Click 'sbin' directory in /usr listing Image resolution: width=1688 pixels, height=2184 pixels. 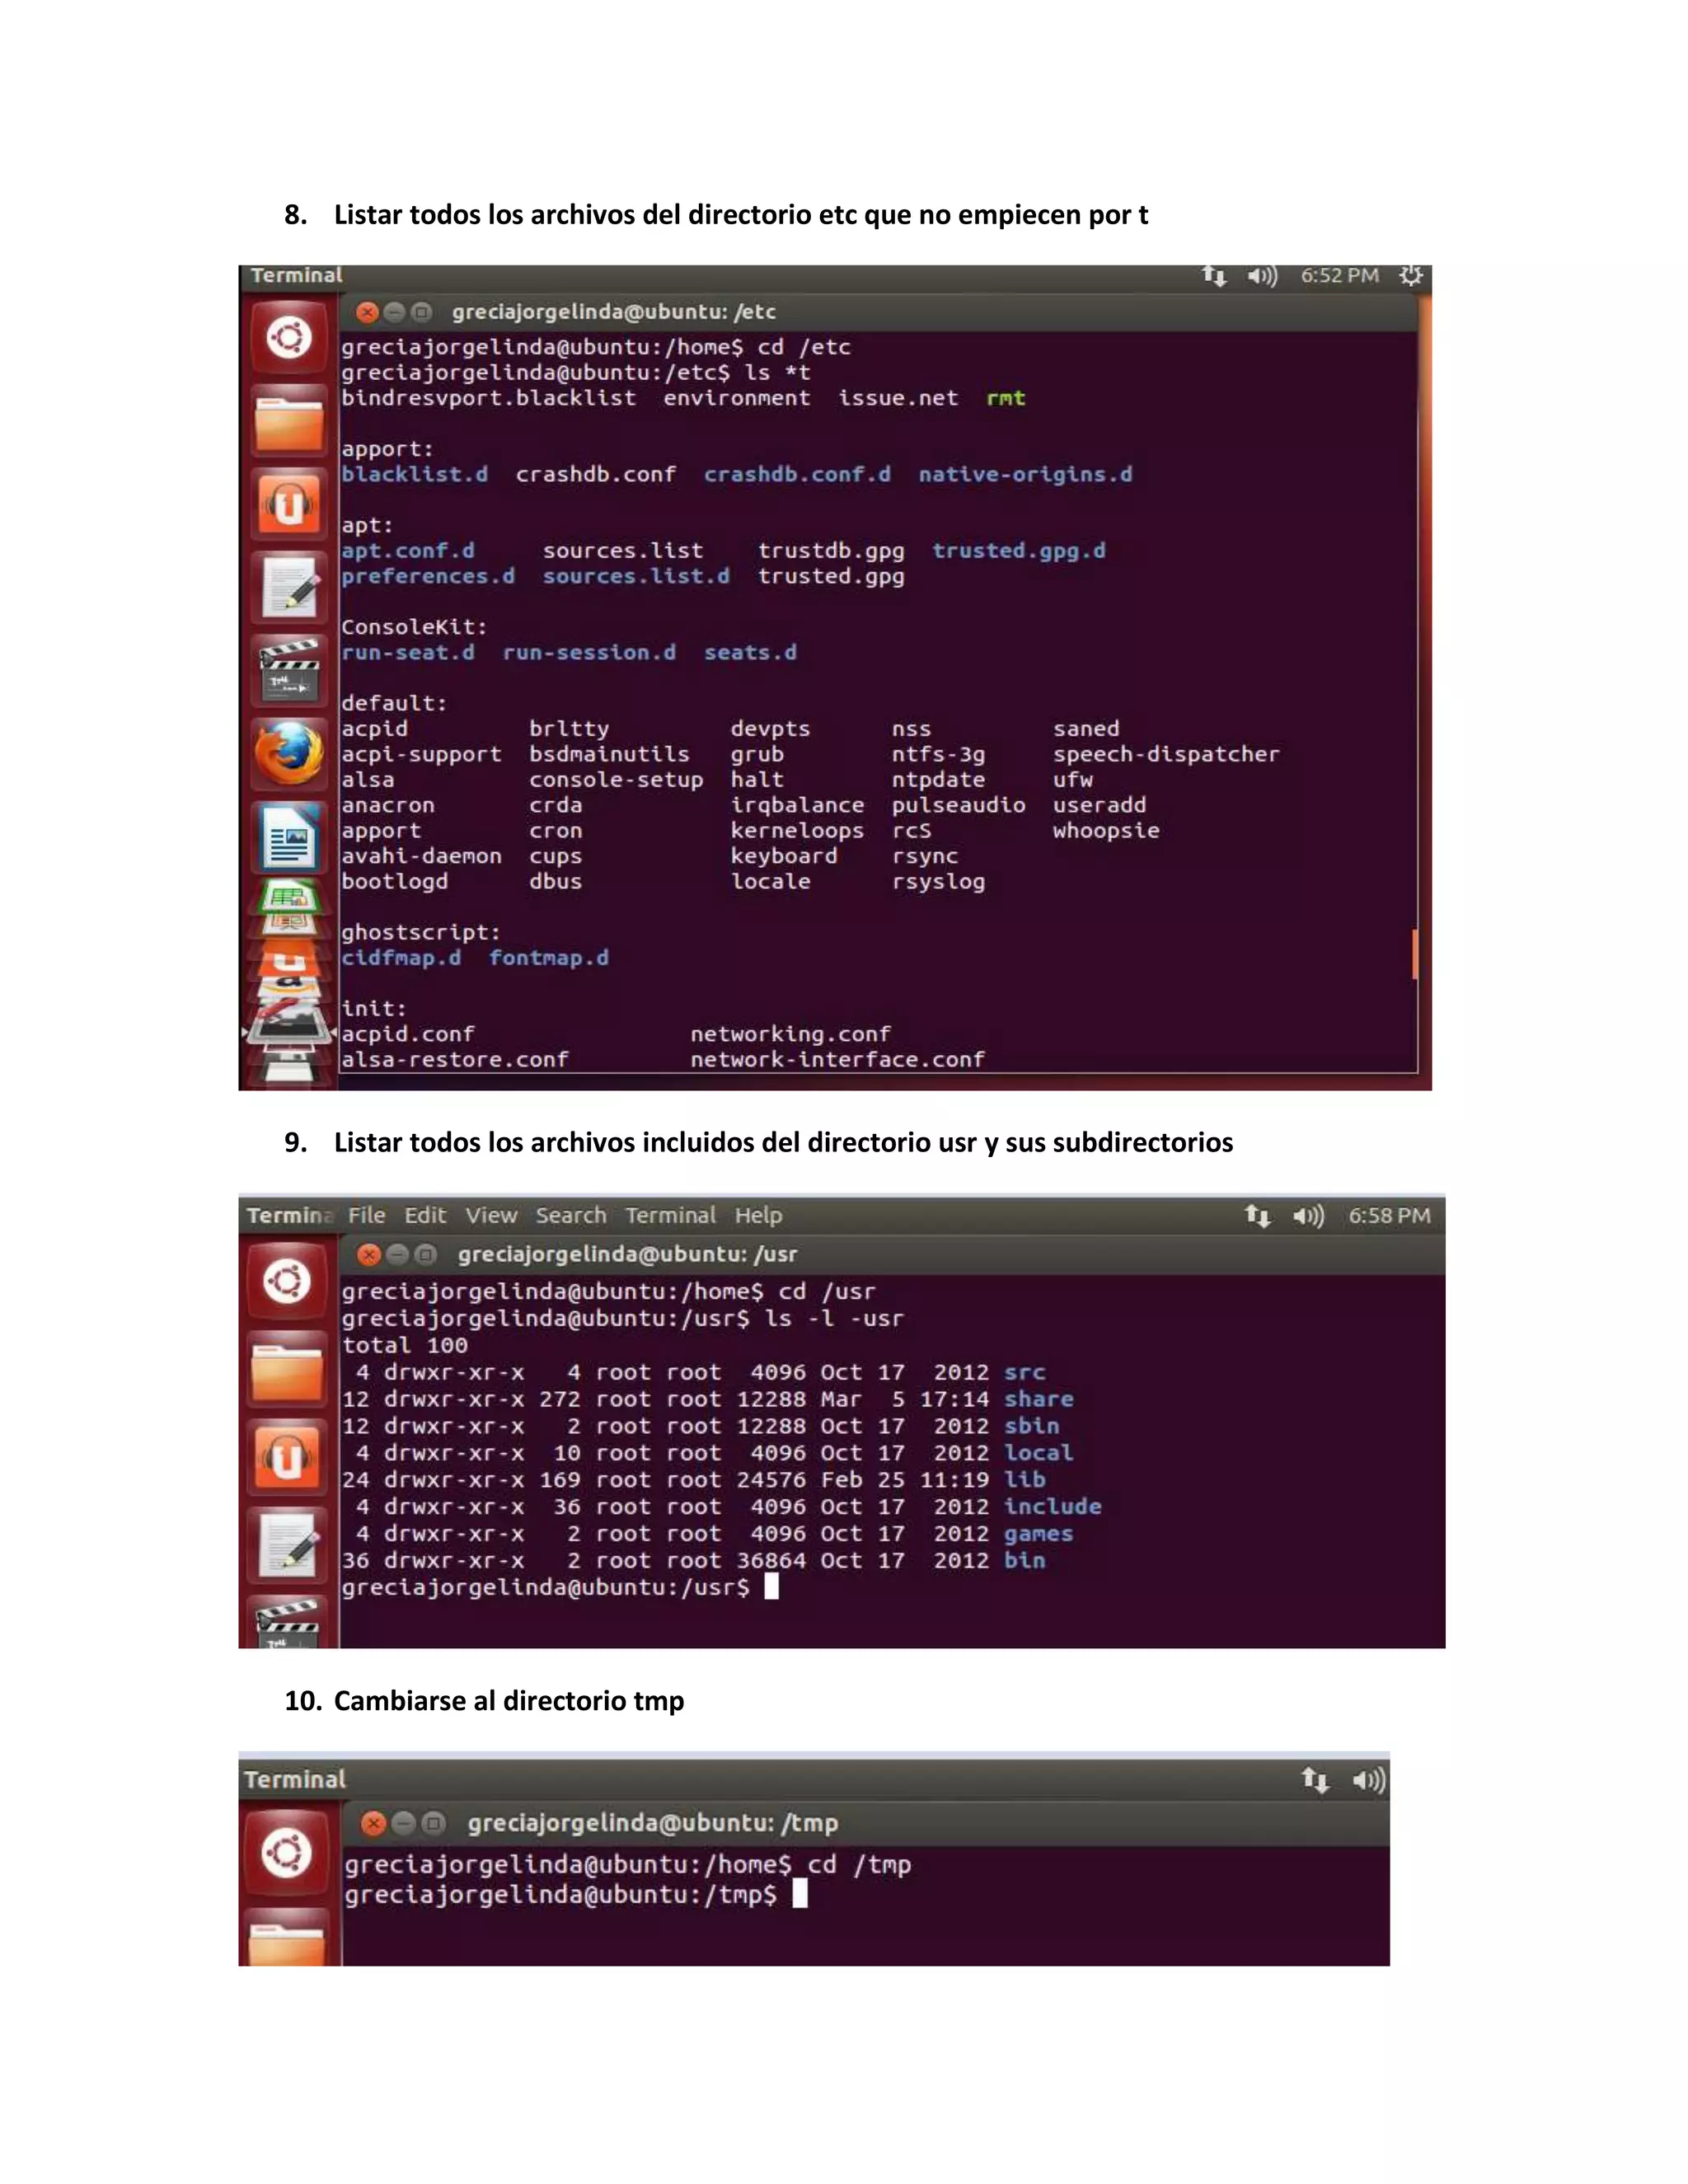[x=1032, y=1426]
